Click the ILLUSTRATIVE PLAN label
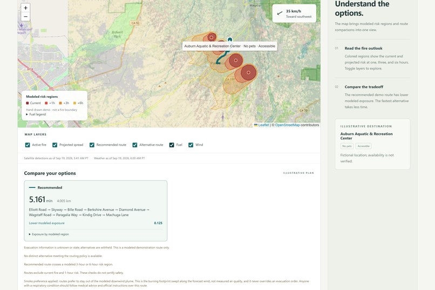435x290 pixels. click(x=298, y=173)
